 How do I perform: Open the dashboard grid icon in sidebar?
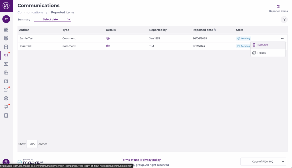6,30
